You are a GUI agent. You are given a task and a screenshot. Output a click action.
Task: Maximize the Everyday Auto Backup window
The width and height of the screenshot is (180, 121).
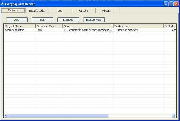(171, 4)
